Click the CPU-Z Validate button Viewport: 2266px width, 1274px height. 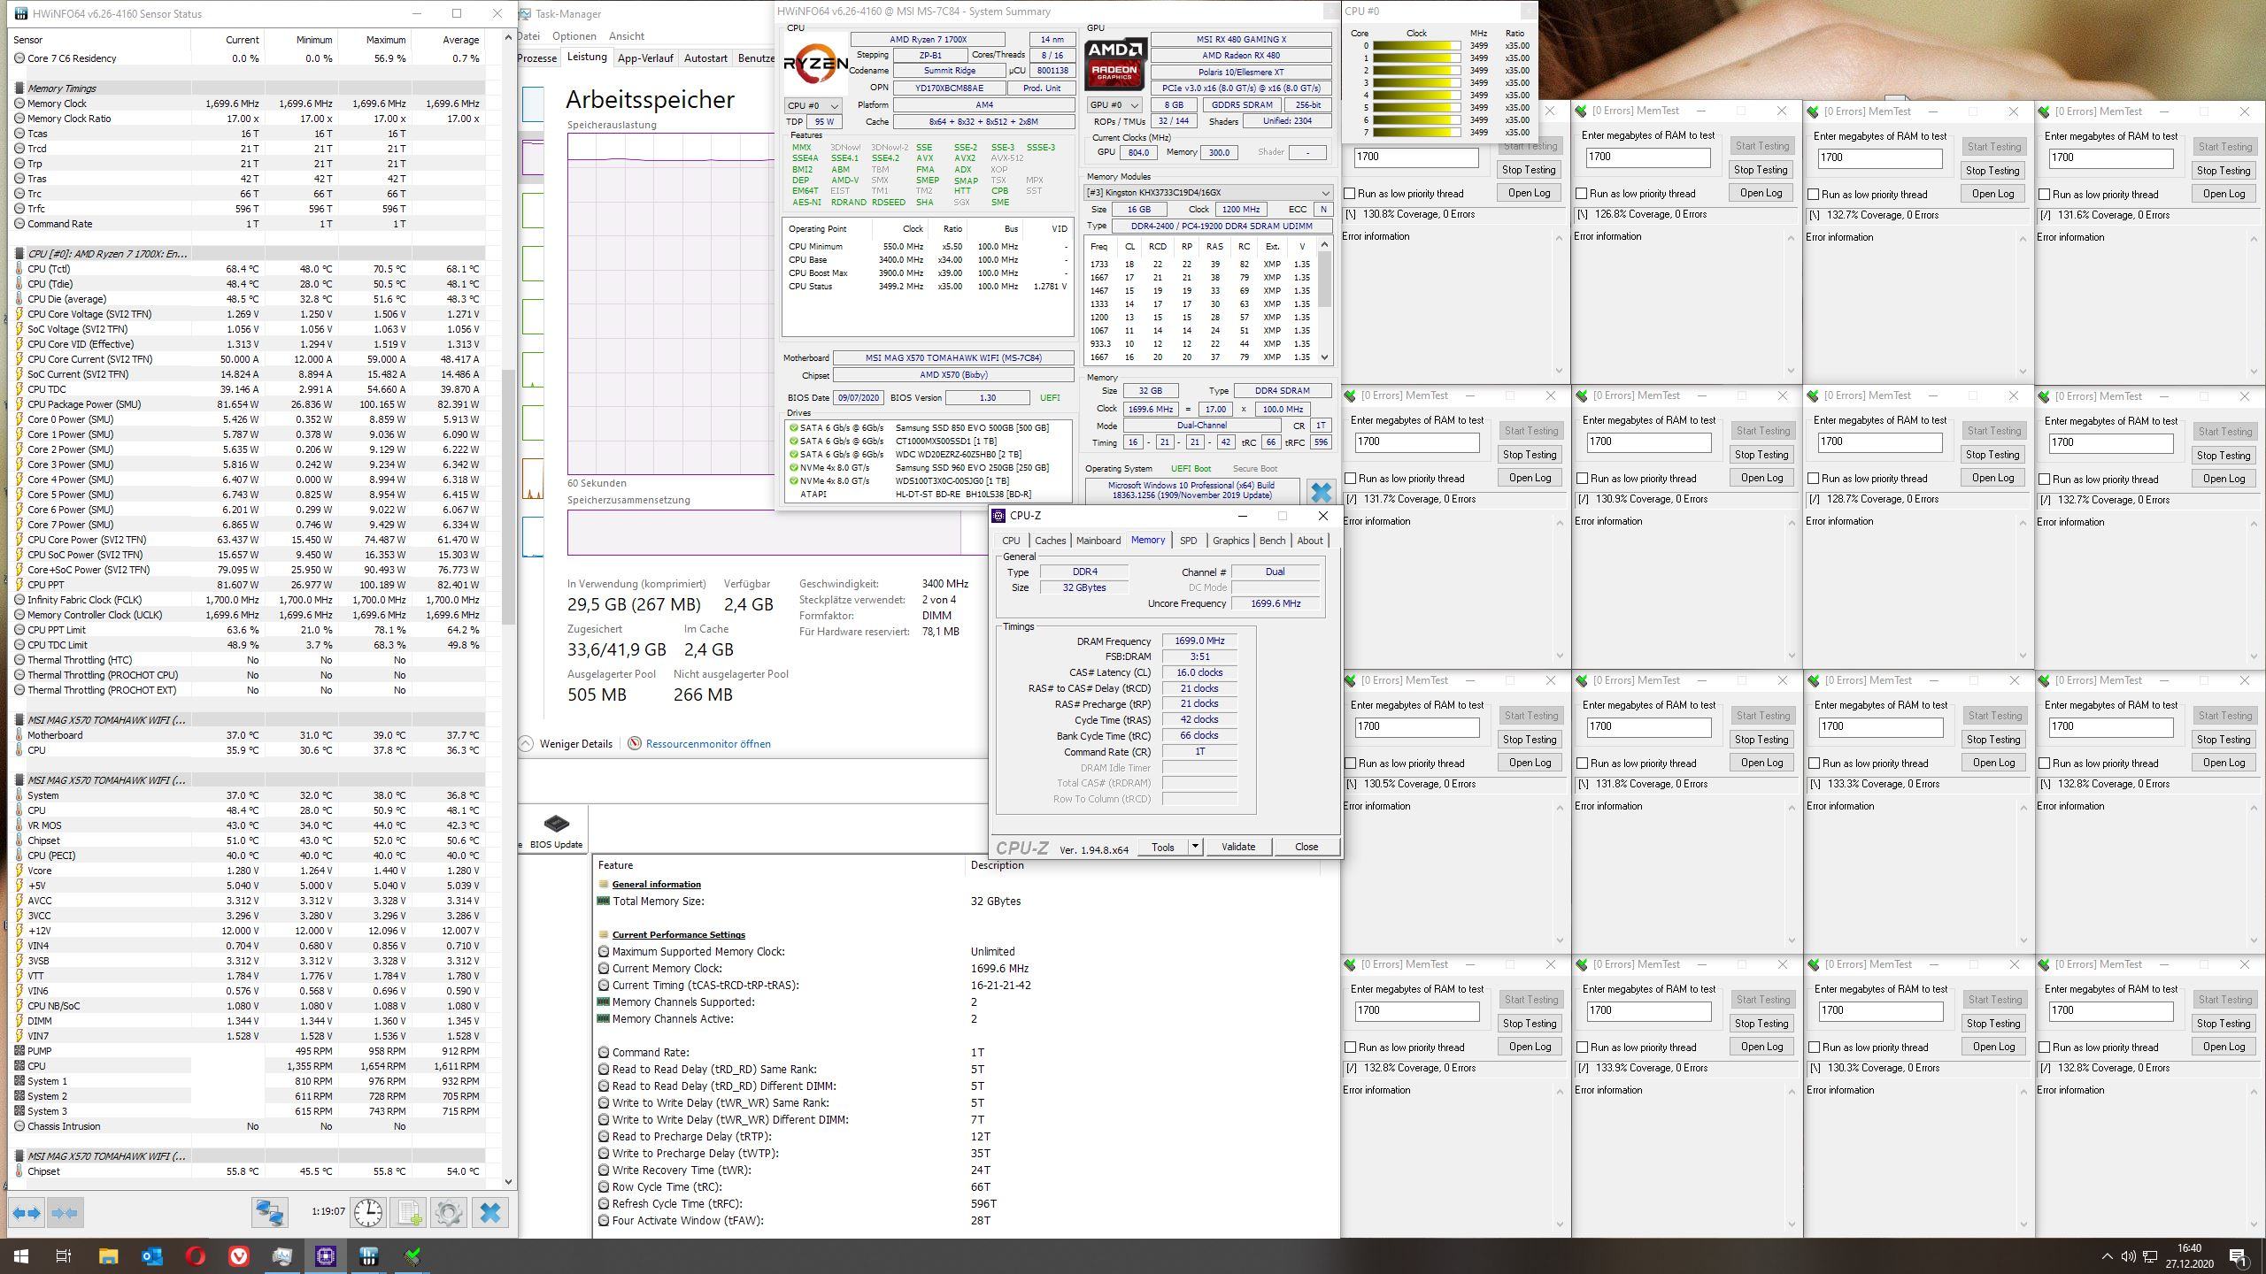tap(1237, 847)
